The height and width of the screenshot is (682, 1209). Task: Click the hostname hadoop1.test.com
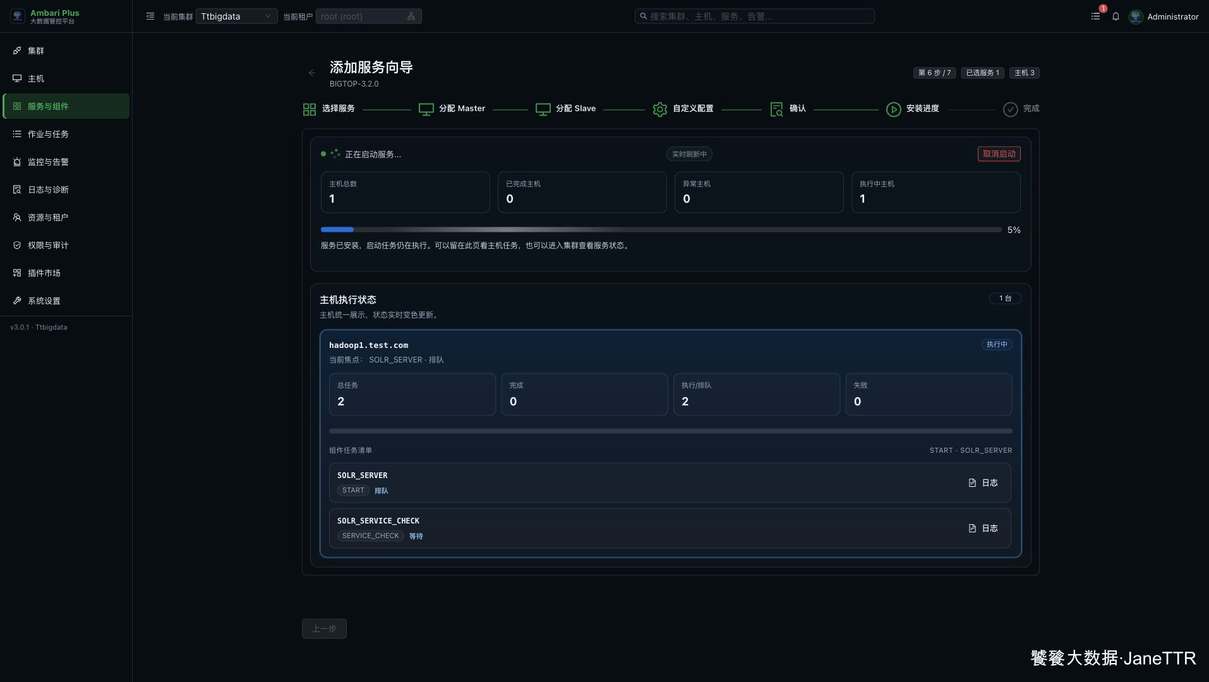point(368,345)
